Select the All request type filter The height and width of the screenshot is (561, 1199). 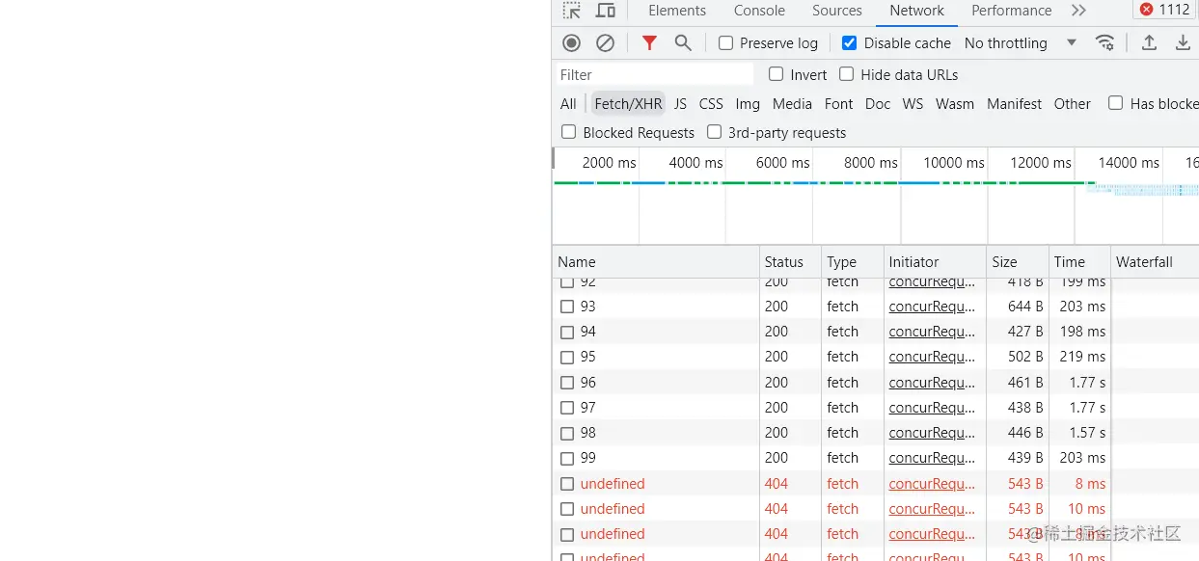[x=568, y=104]
